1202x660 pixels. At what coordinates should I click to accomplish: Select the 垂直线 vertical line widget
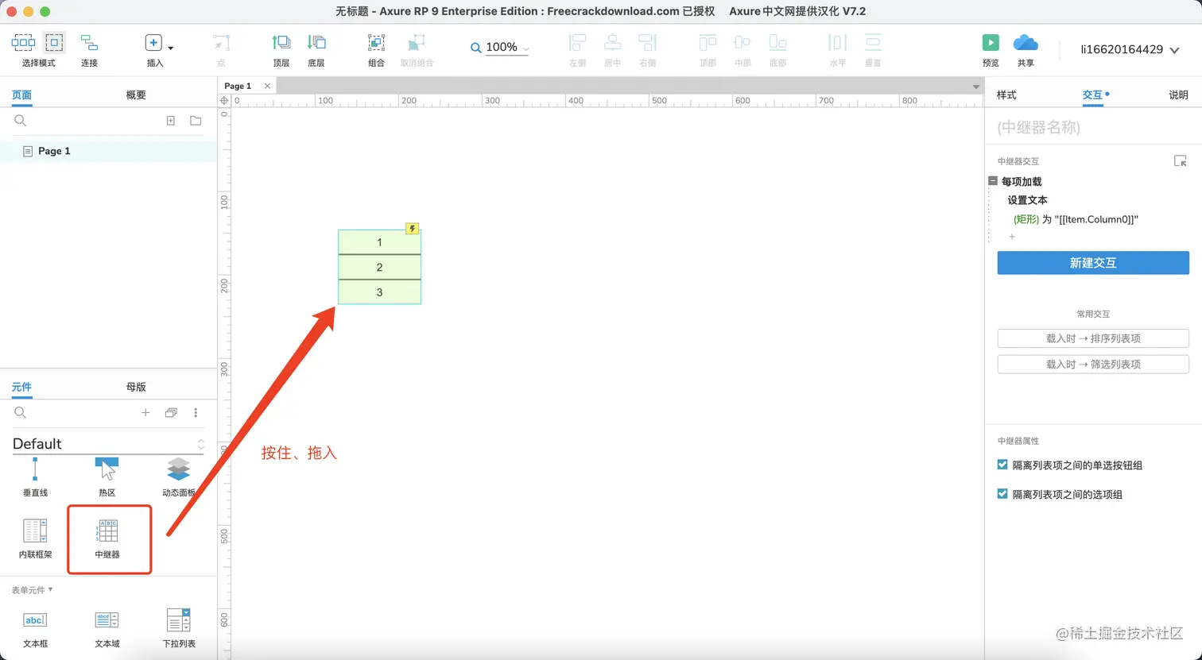tap(35, 477)
